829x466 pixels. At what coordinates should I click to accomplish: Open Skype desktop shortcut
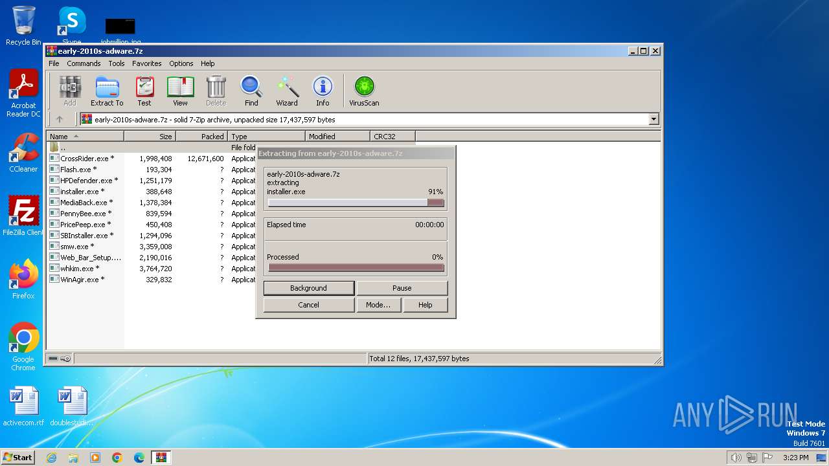point(71,26)
